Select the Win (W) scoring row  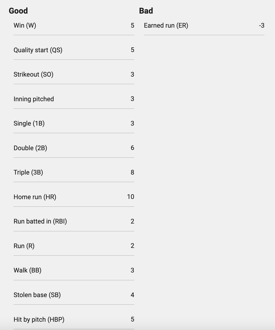tap(74, 26)
